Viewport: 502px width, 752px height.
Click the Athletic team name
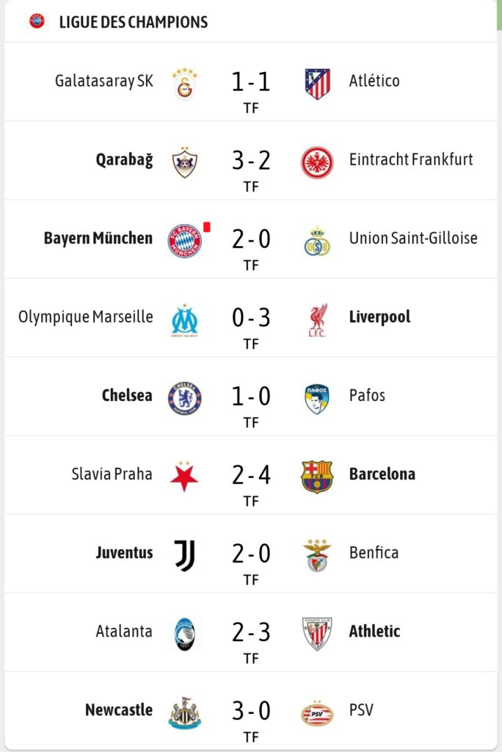[x=374, y=631]
